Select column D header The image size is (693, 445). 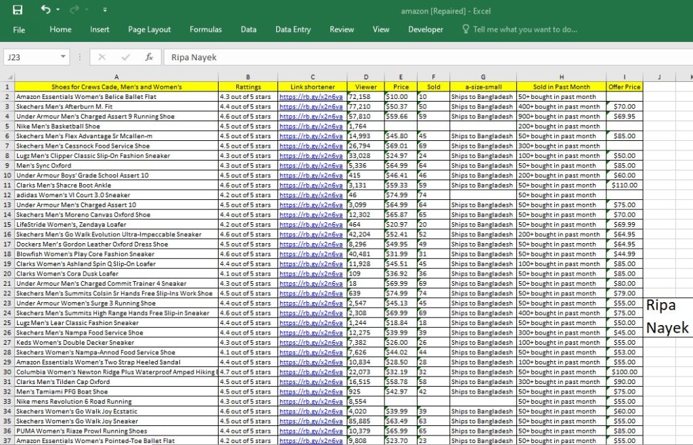(x=366, y=77)
